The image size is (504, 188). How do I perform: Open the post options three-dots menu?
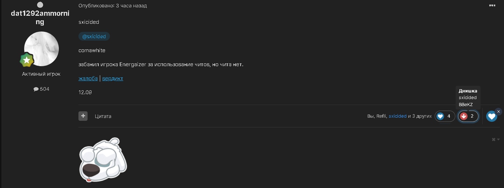492,5
